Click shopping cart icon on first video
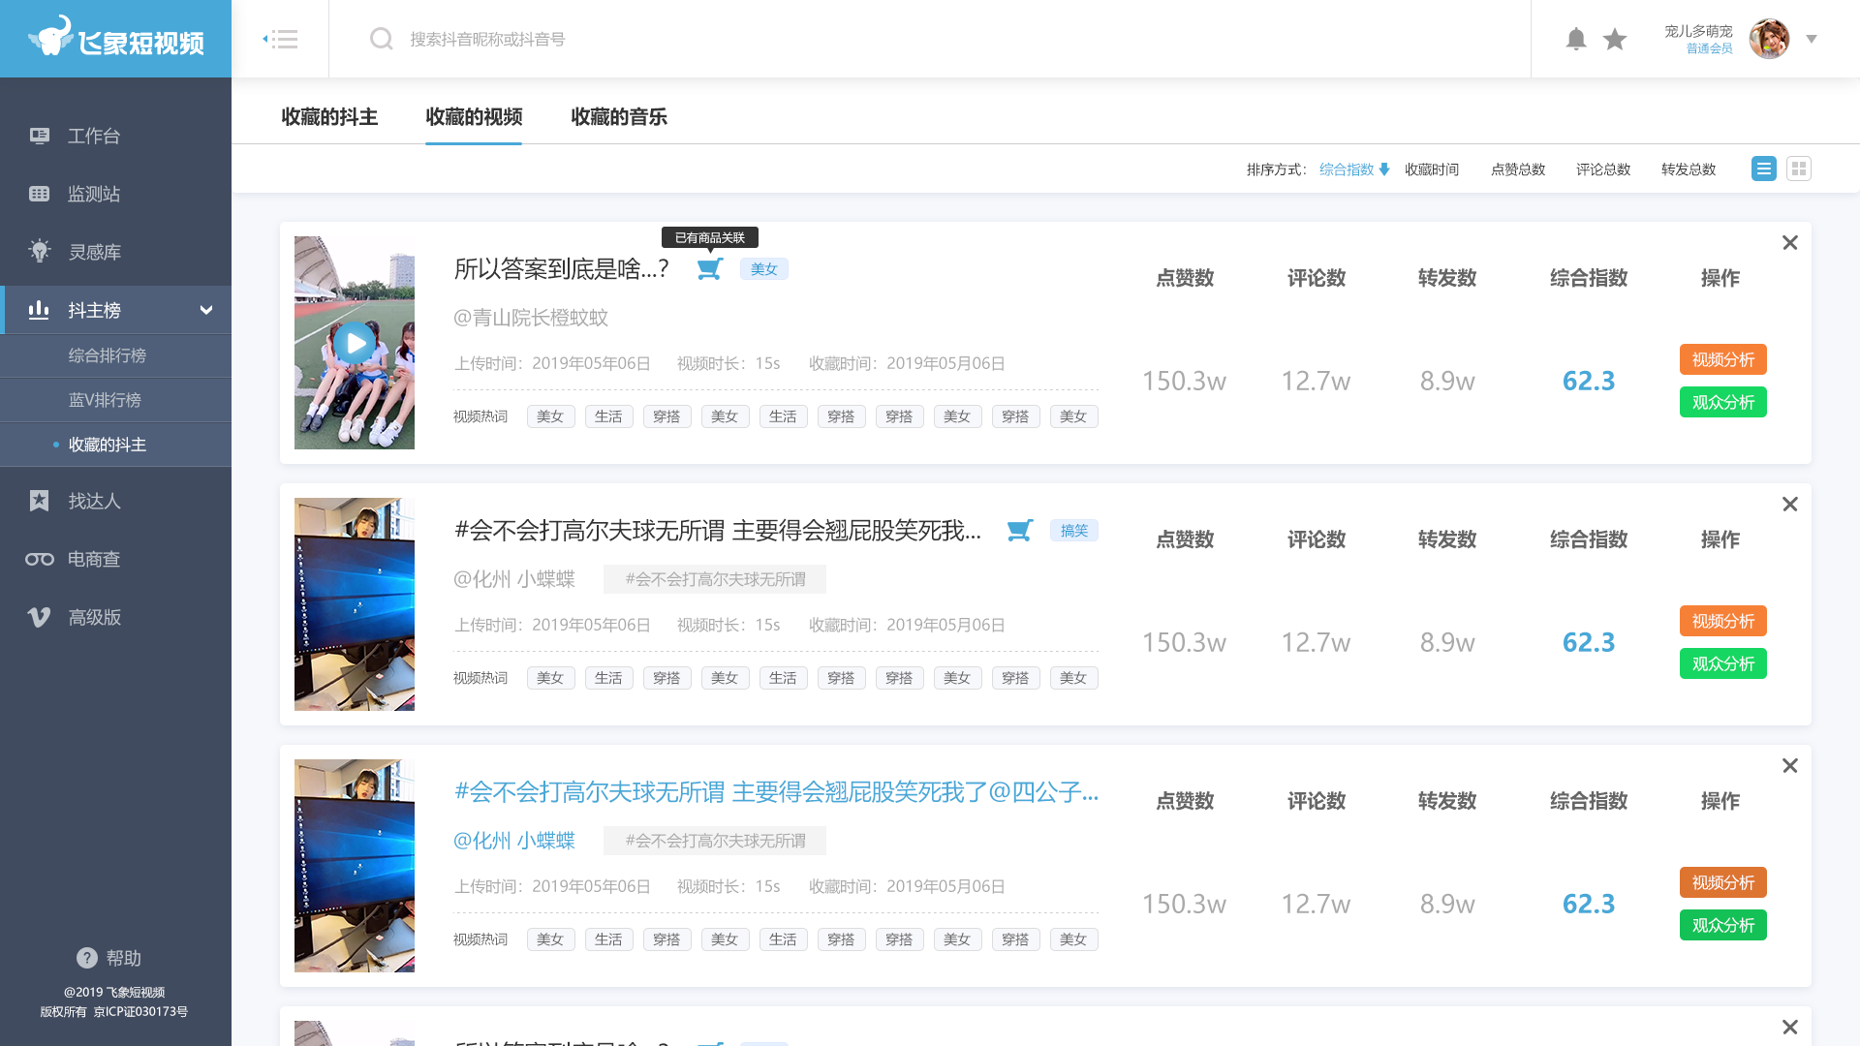Screen dimensions: 1860x1046 pos(710,268)
